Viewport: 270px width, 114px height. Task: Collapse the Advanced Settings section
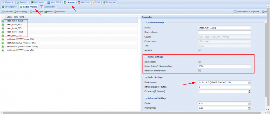coord(146,98)
